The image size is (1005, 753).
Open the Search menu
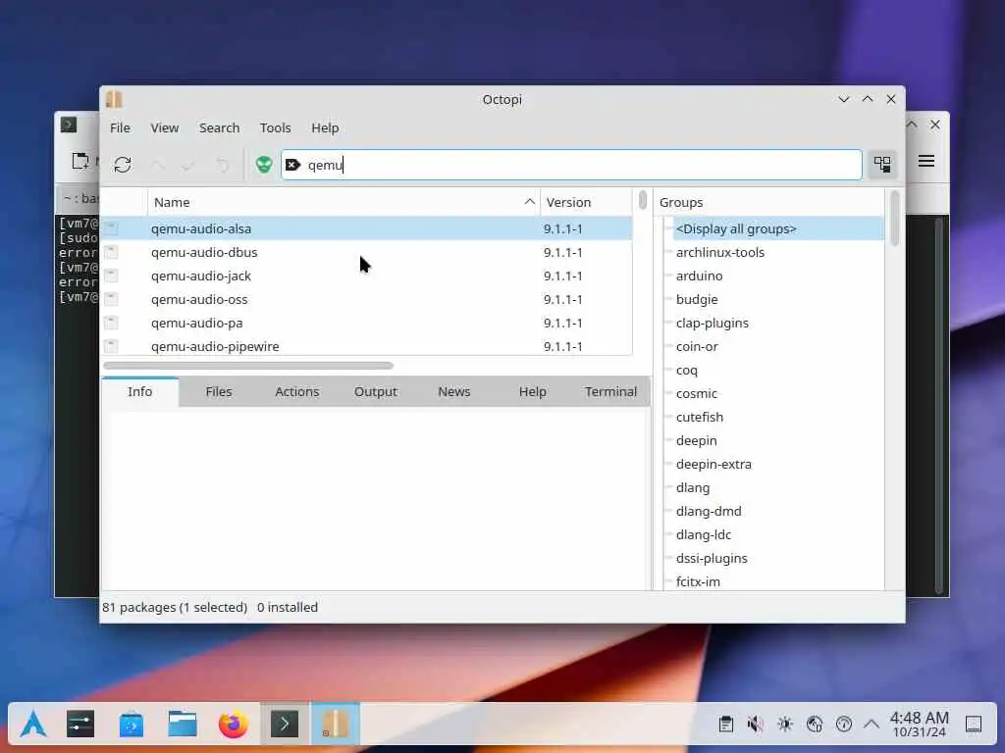219,128
